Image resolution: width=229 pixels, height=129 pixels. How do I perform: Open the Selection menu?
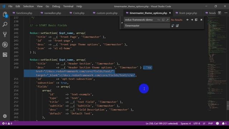(28, 6)
